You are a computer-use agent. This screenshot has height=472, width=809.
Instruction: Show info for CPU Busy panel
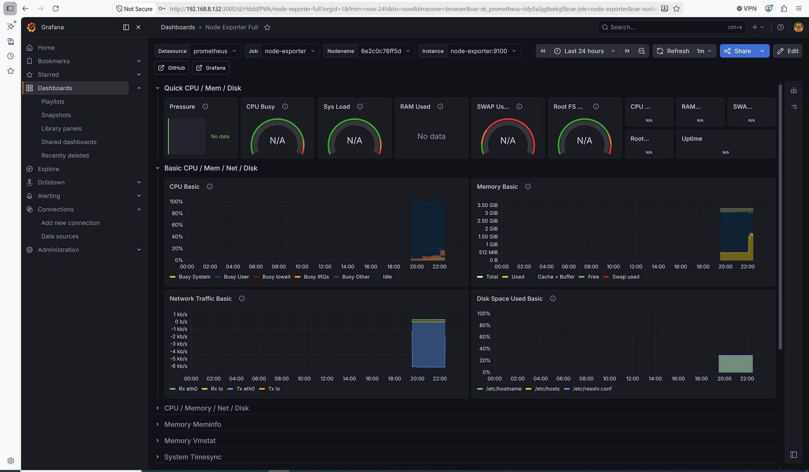click(285, 107)
